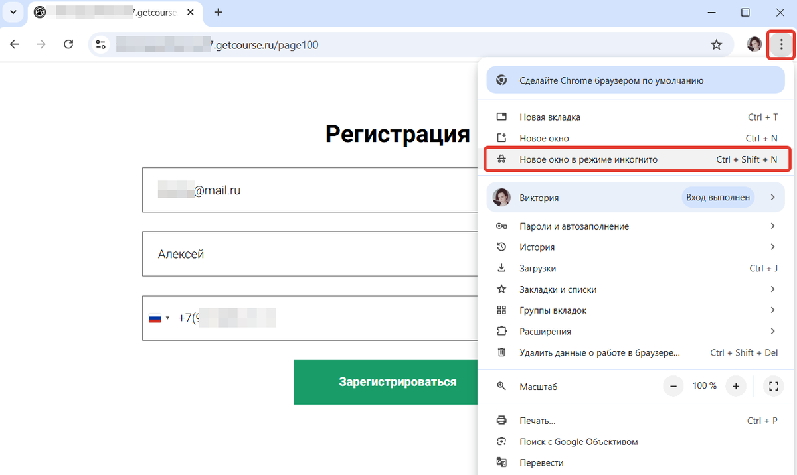Click the Google Lens icon
Image resolution: width=797 pixels, height=475 pixels.
point(502,442)
